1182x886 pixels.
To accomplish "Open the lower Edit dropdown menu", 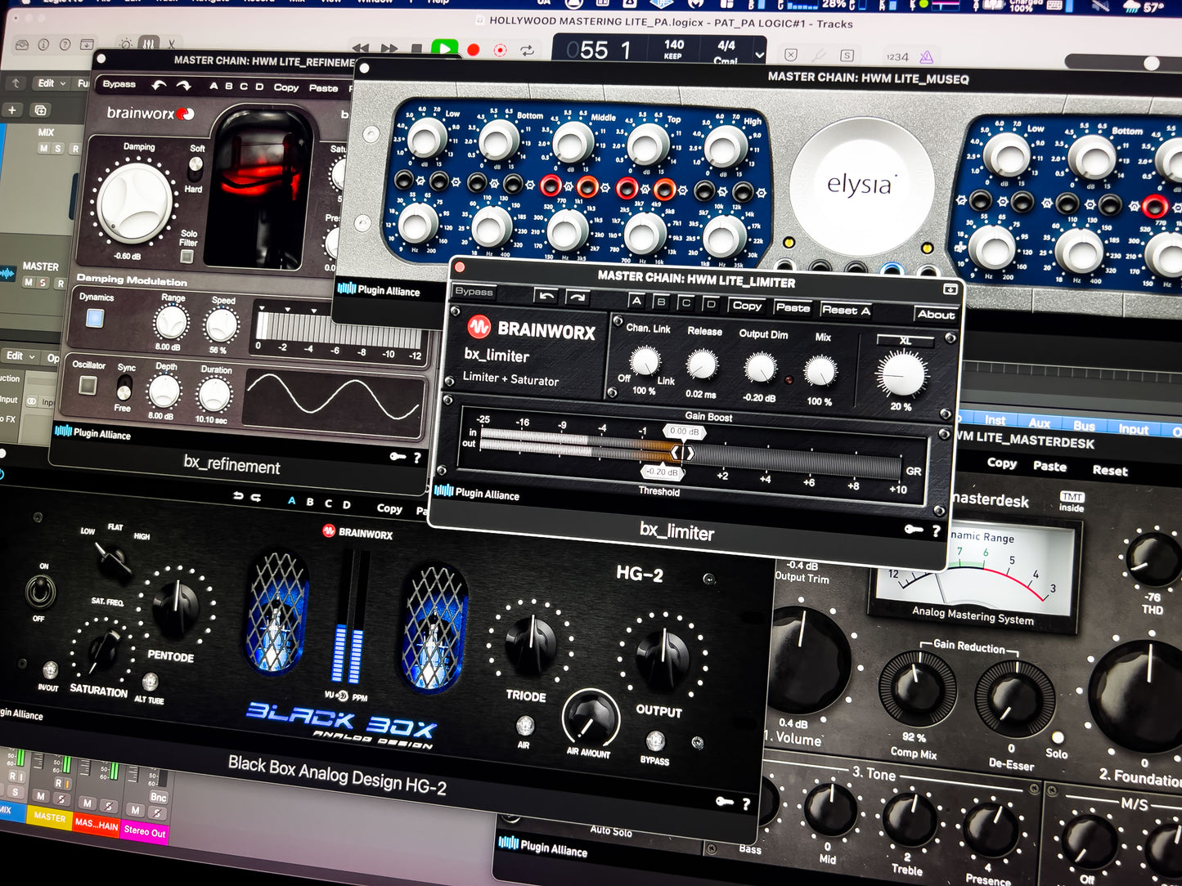I will [x=20, y=356].
